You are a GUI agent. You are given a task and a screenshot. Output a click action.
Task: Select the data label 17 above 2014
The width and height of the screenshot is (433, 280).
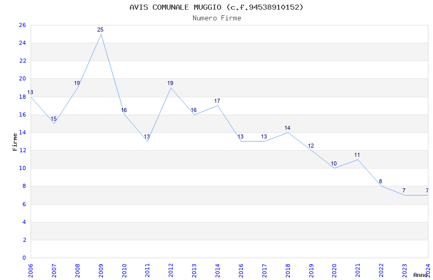[217, 101]
